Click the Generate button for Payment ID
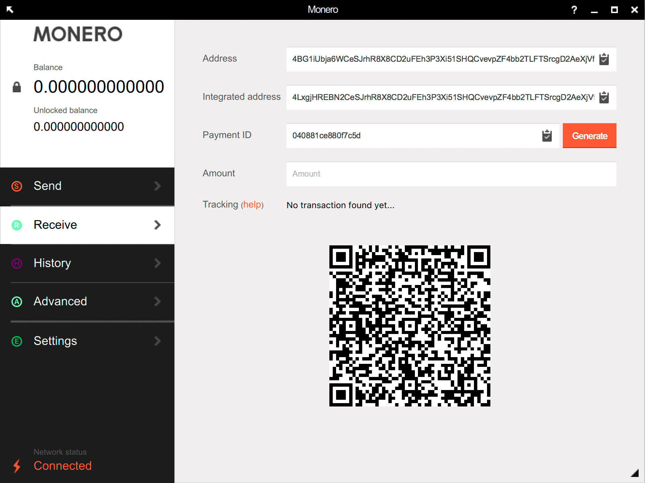 coord(590,136)
